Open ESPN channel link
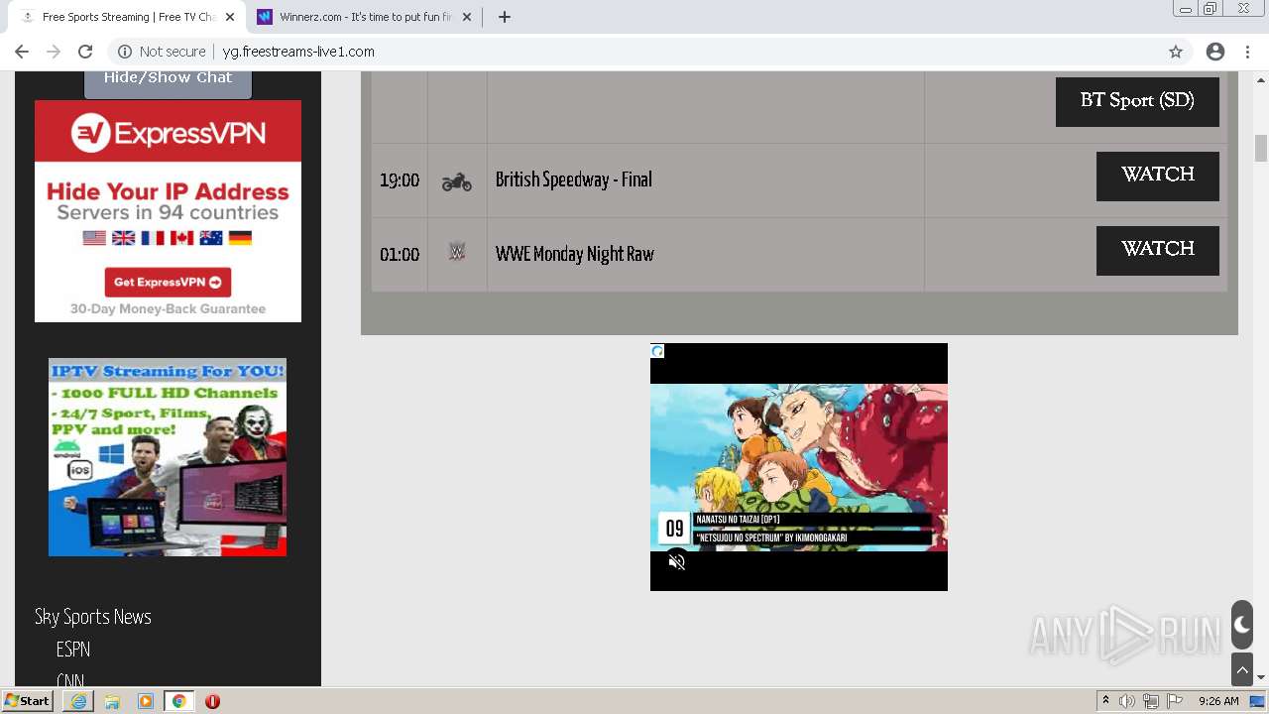1269x714 pixels. pyautogui.click(x=73, y=650)
